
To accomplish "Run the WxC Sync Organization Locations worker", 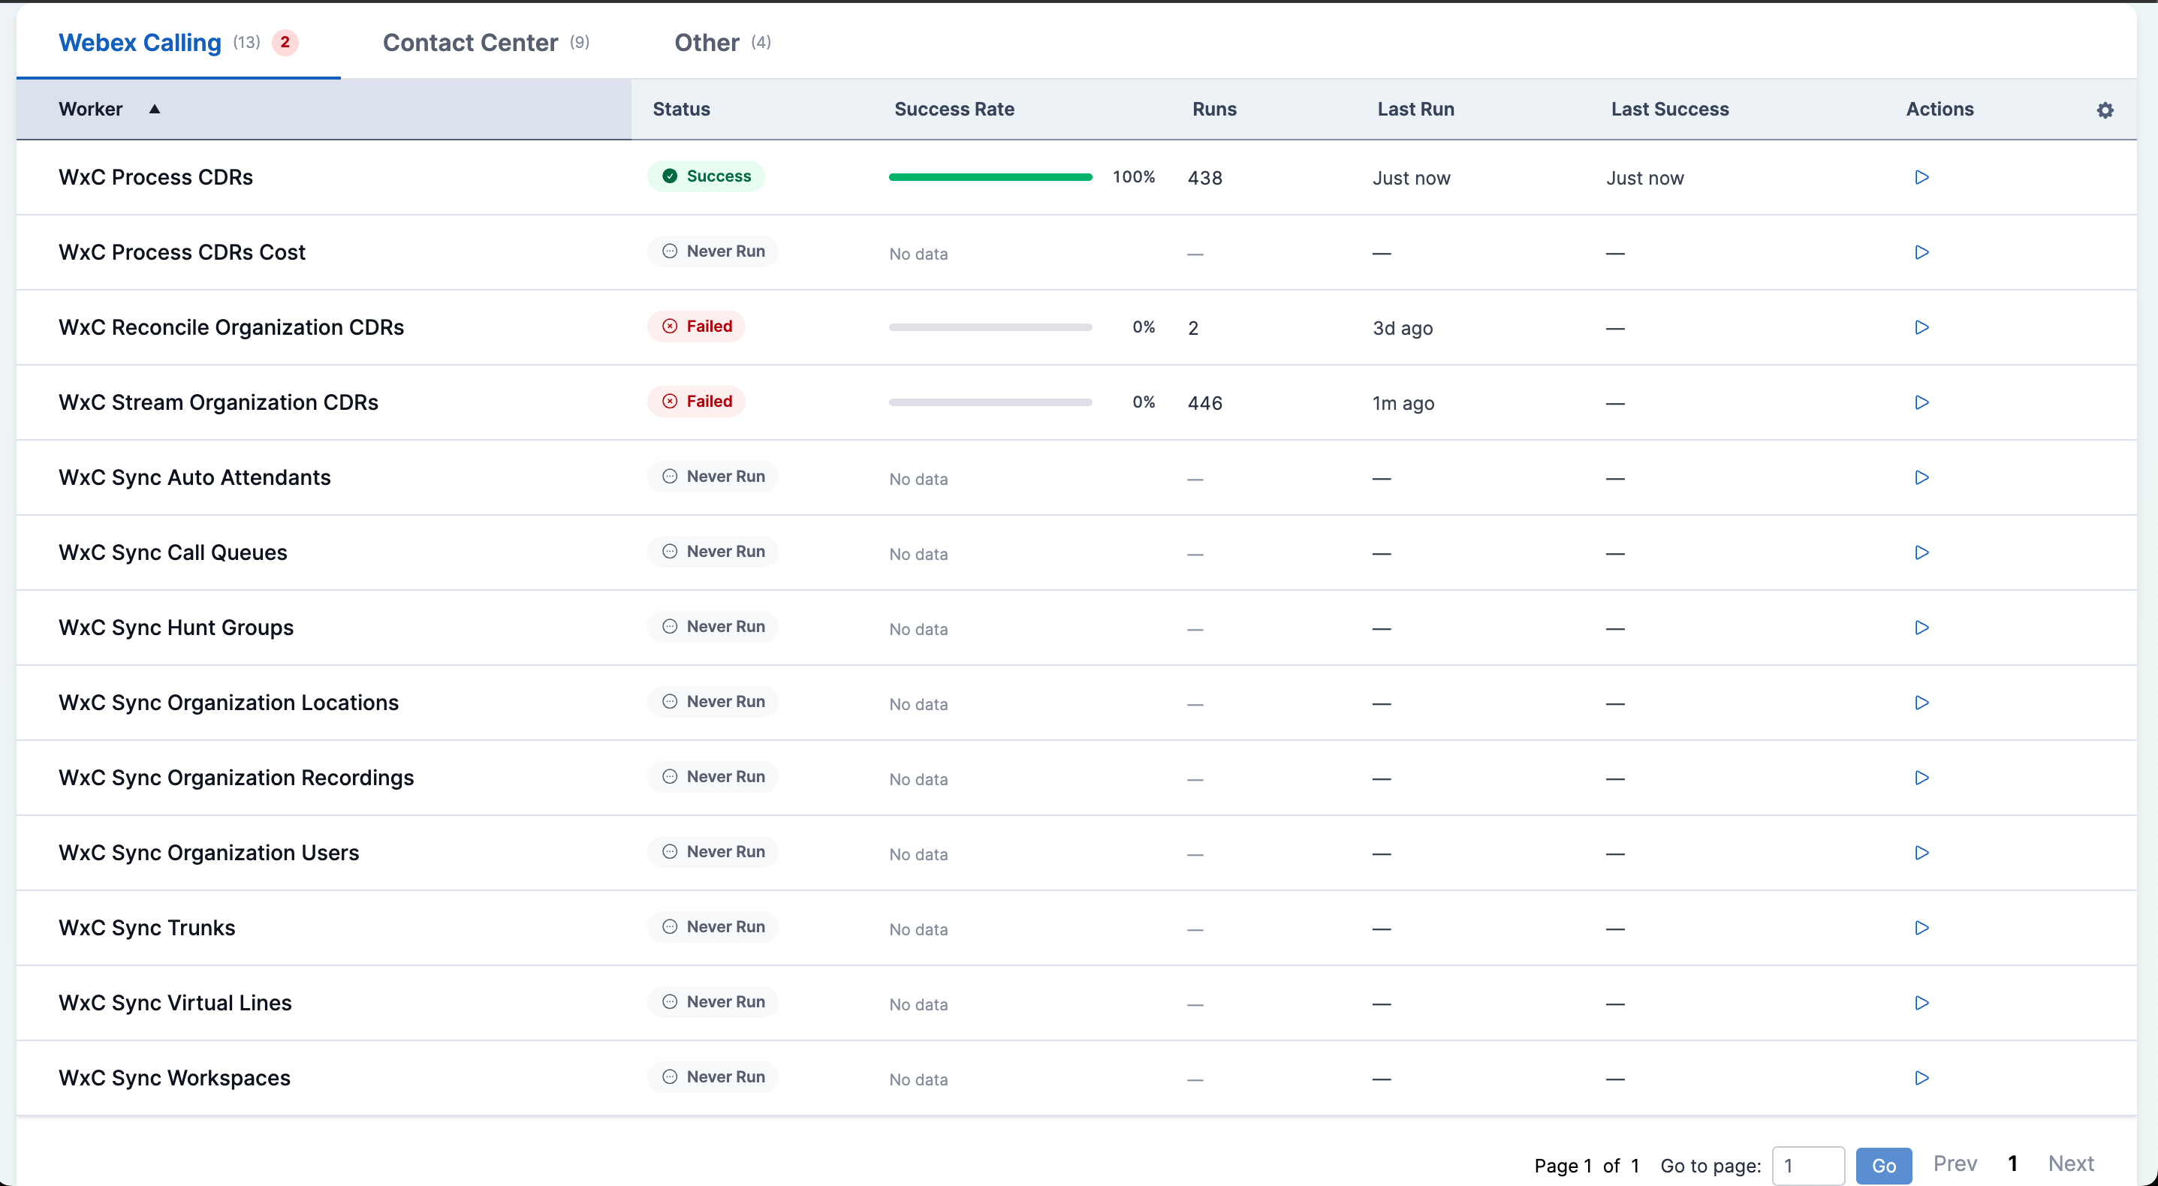I will [1921, 703].
